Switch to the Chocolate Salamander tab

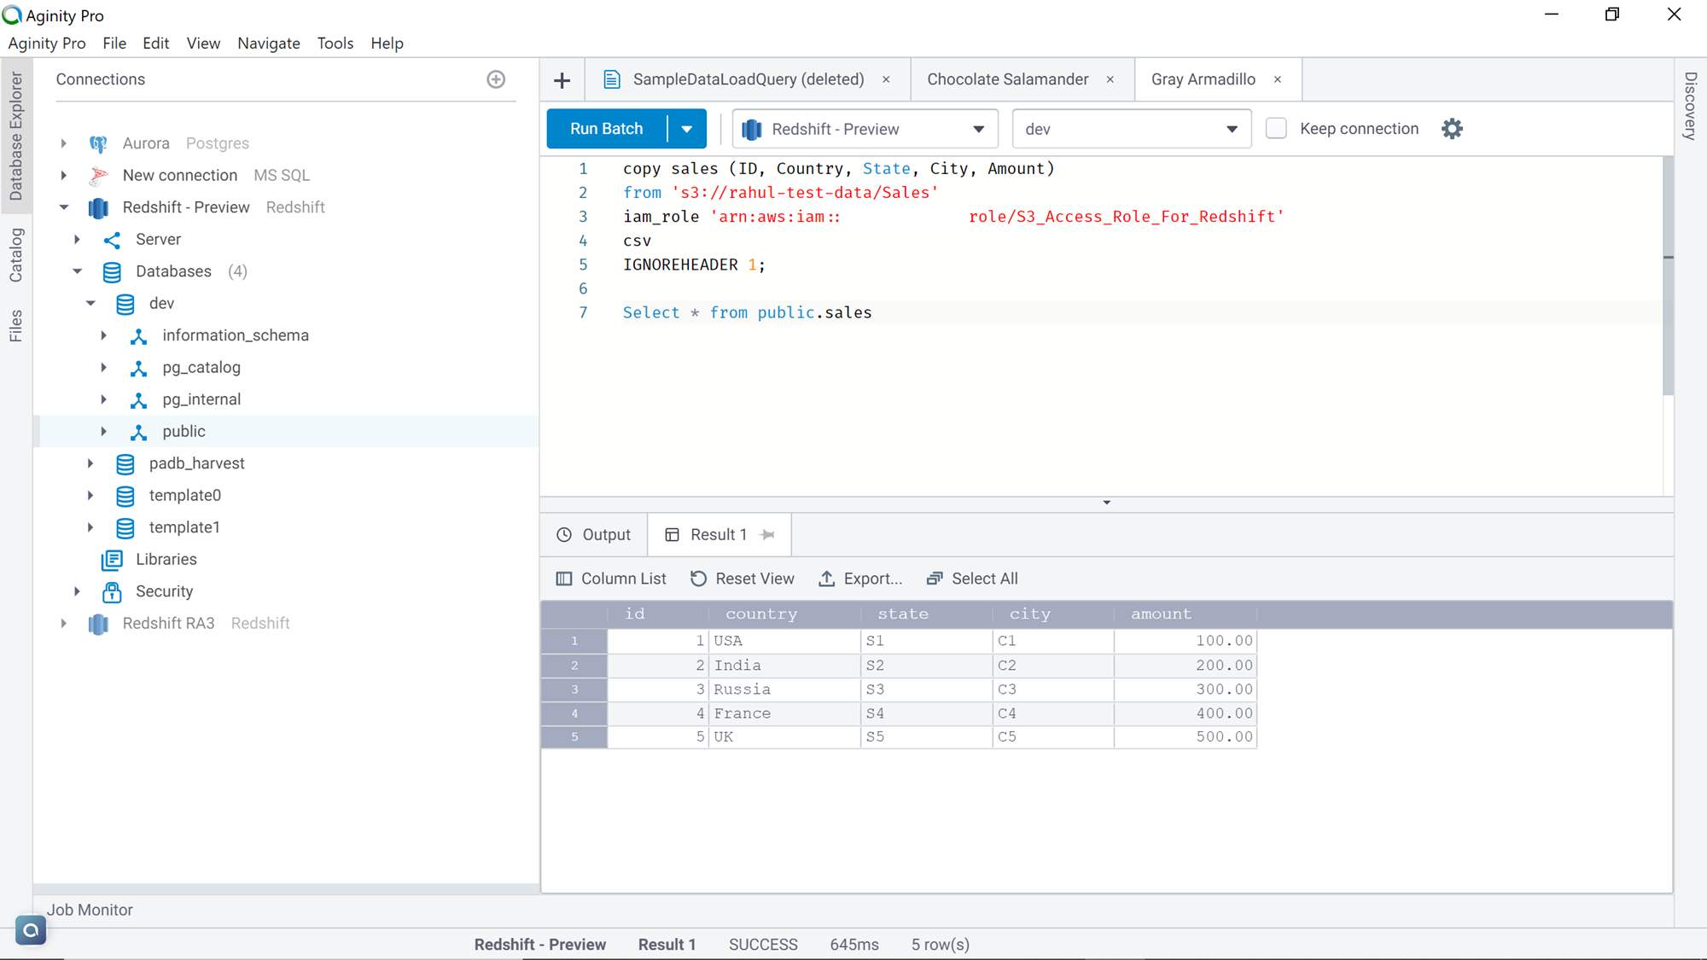(1007, 79)
